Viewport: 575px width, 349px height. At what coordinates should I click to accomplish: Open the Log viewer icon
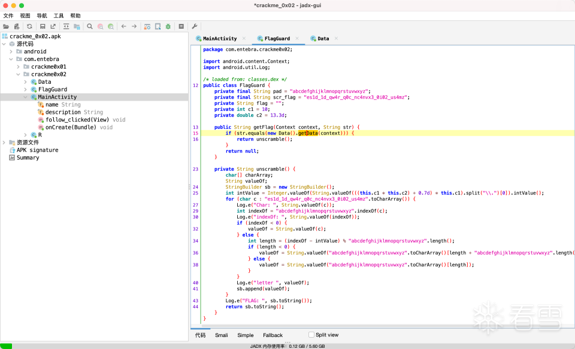point(181,26)
